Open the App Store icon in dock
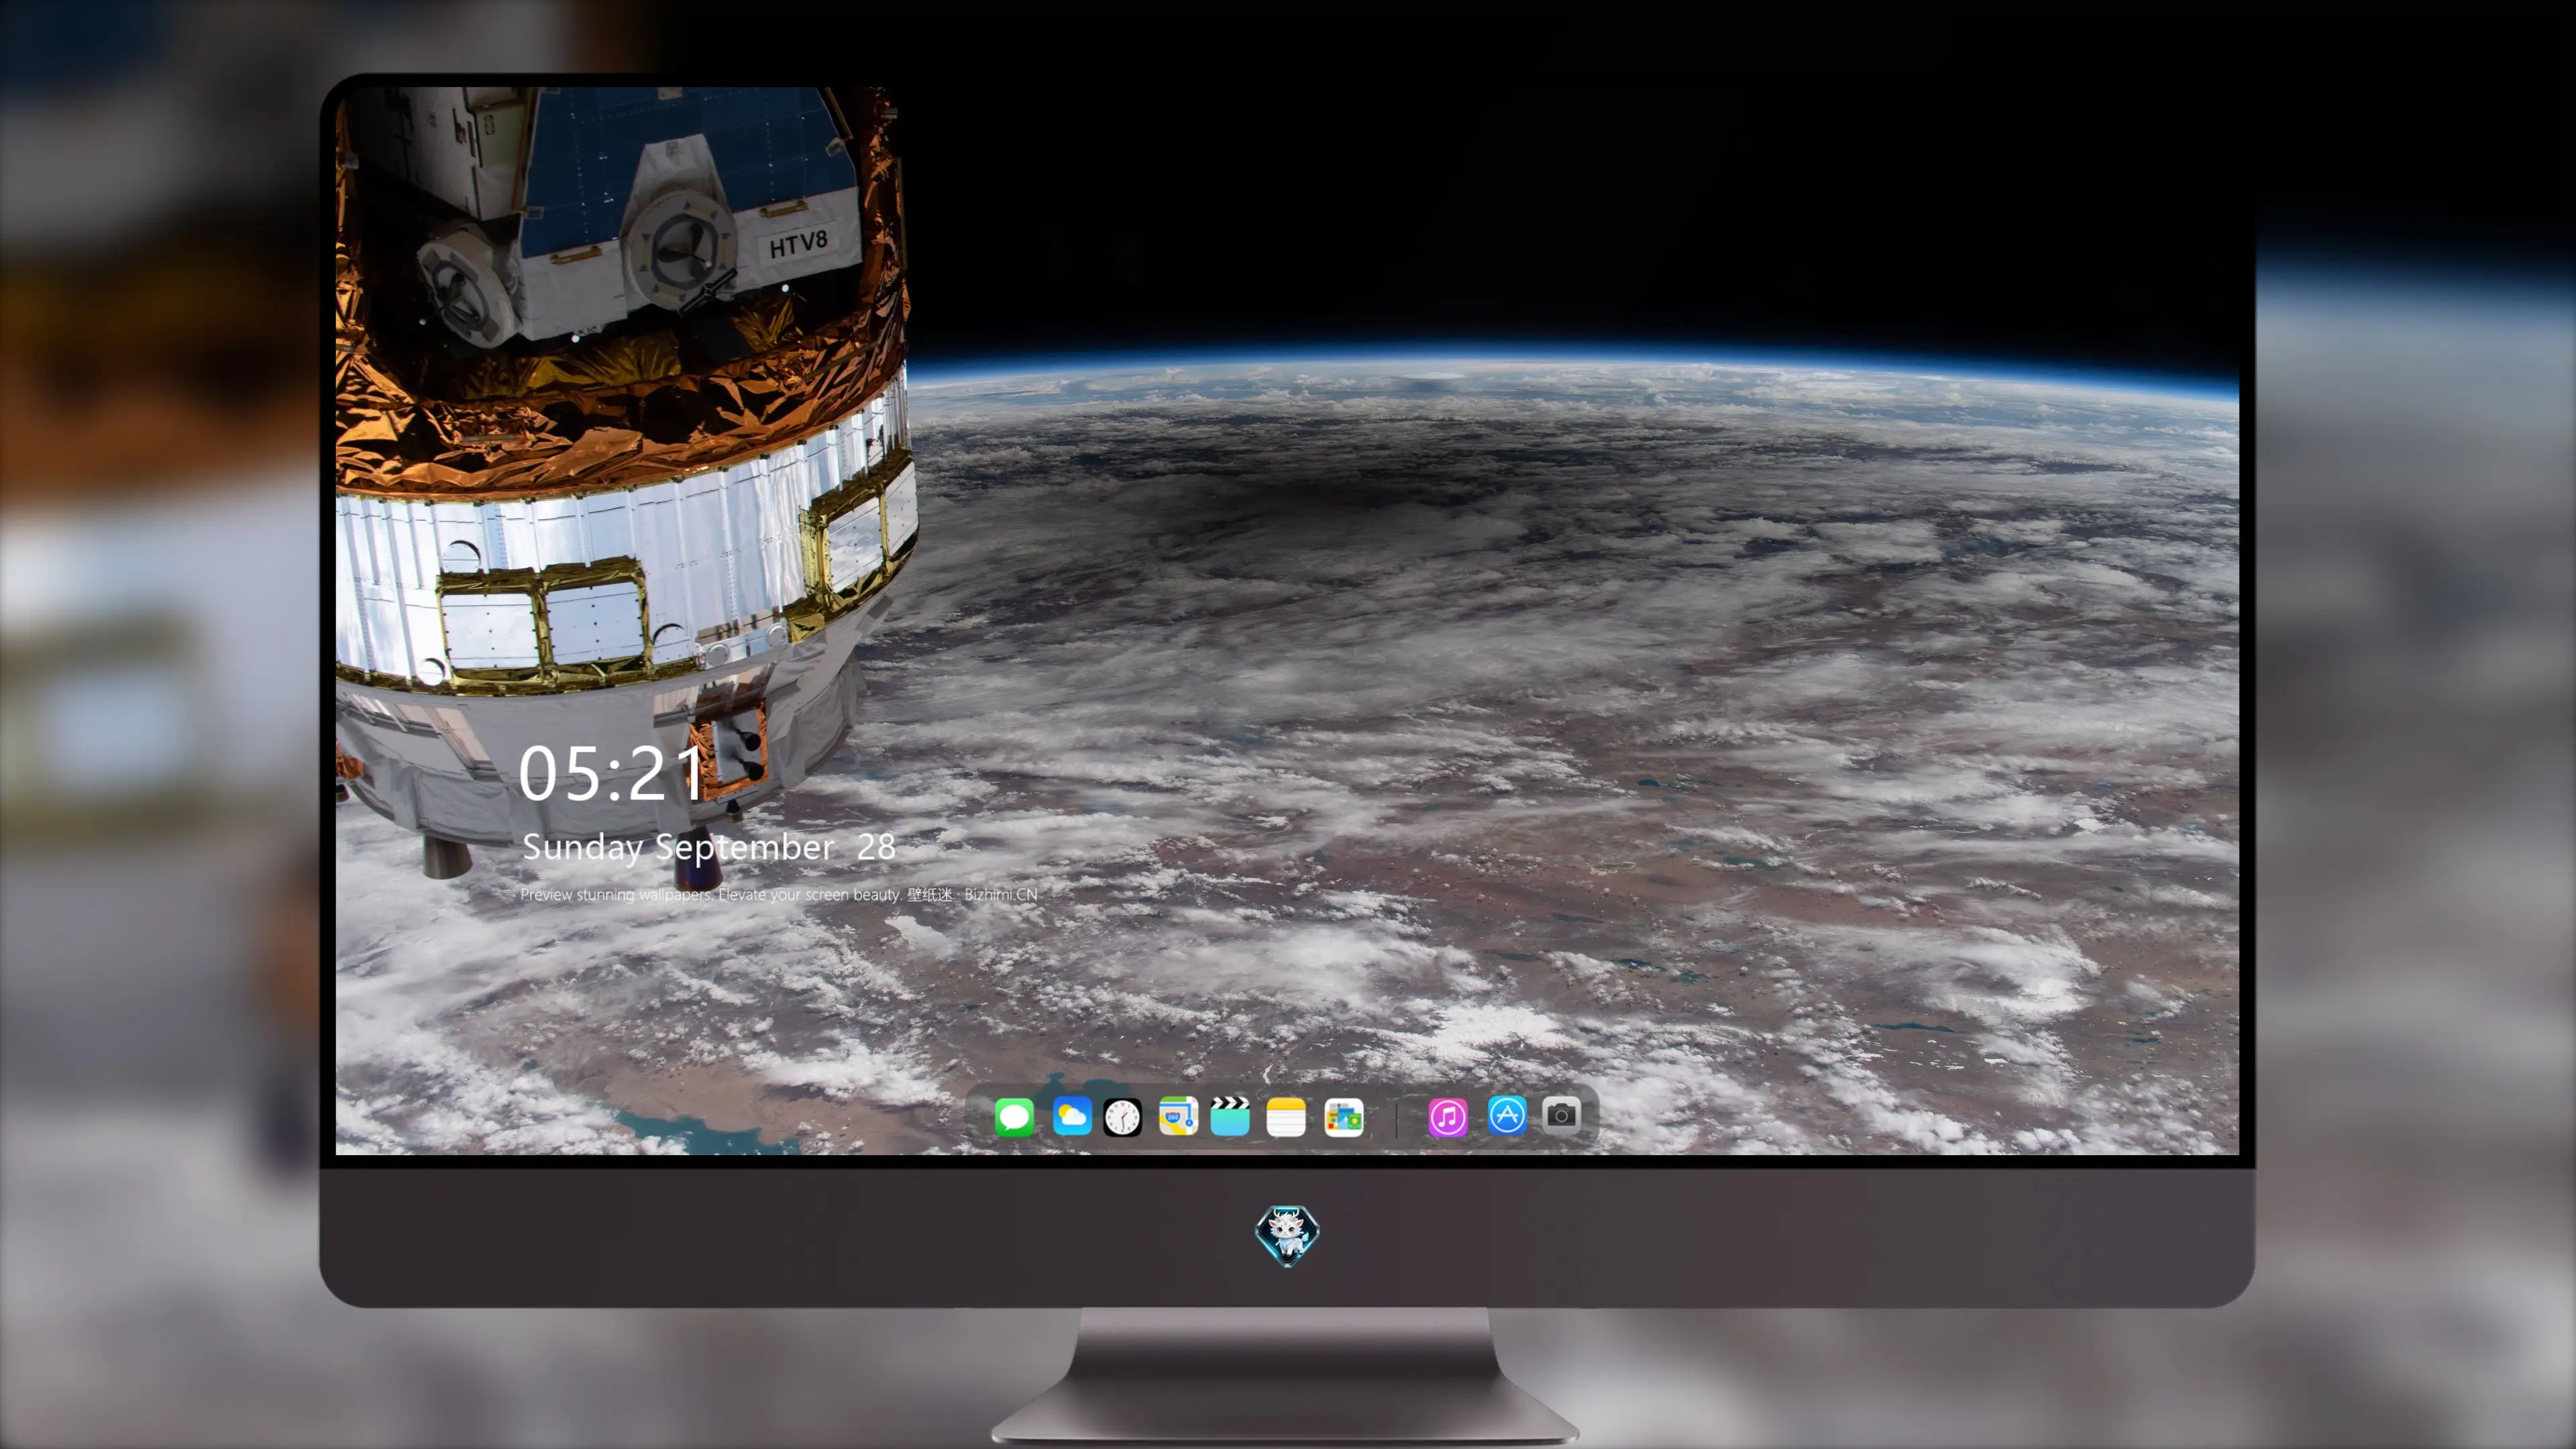 [1507, 1115]
